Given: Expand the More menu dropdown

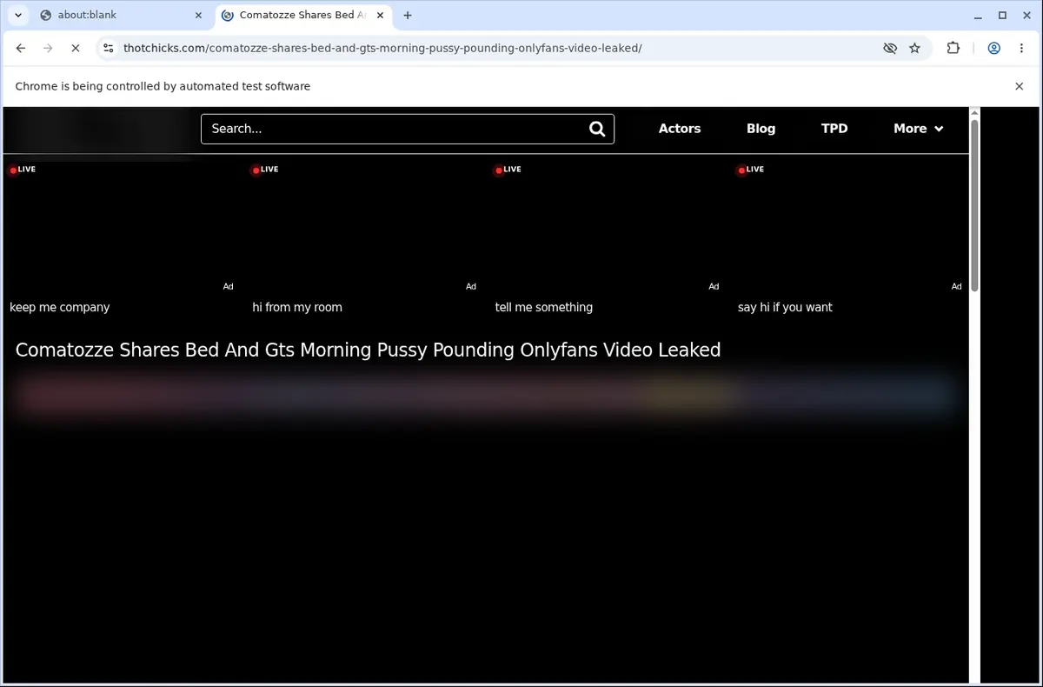Looking at the screenshot, I should click(919, 129).
